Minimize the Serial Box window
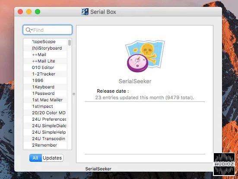 [29, 12]
